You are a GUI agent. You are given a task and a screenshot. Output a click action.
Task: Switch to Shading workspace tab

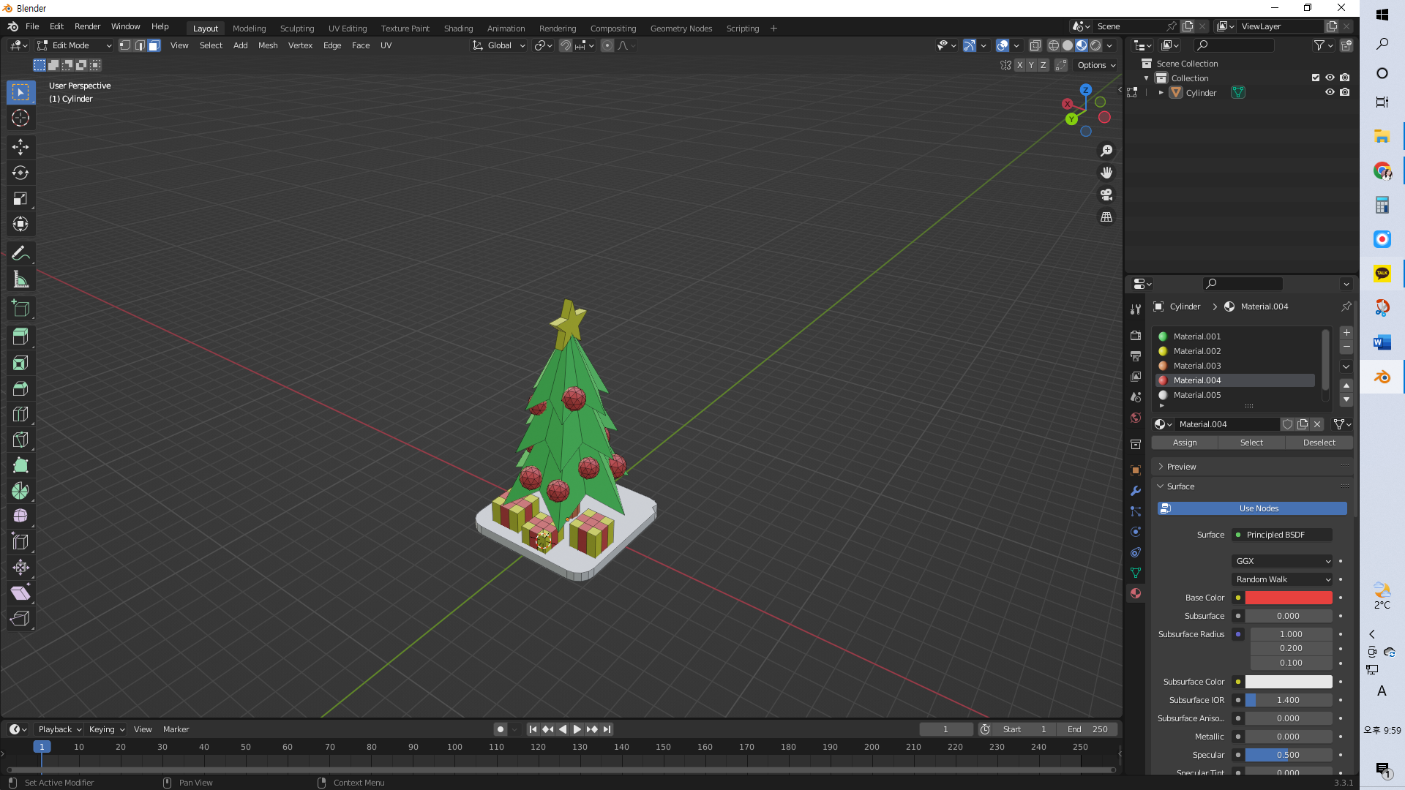coord(458,29)
